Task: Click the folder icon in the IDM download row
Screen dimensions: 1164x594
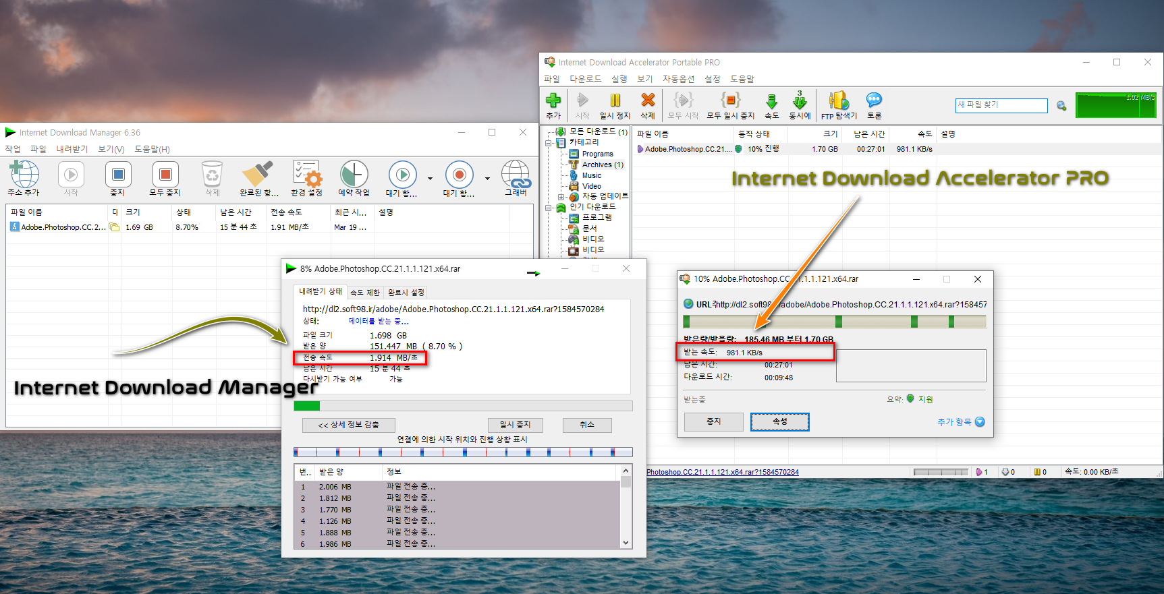Action: click(x=115, y=227)
